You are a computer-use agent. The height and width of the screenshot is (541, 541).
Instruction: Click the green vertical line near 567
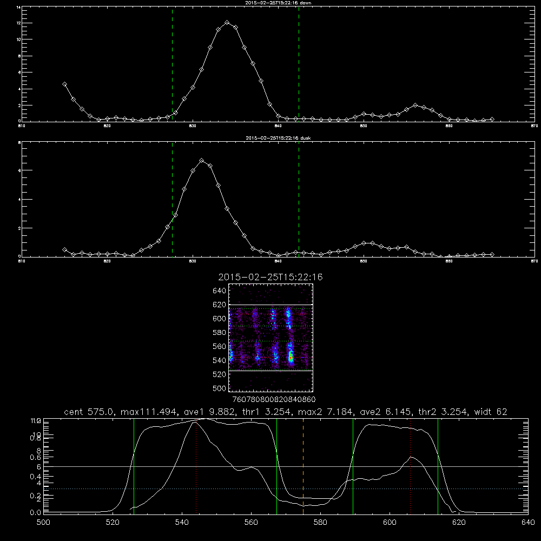pos(276,466)
